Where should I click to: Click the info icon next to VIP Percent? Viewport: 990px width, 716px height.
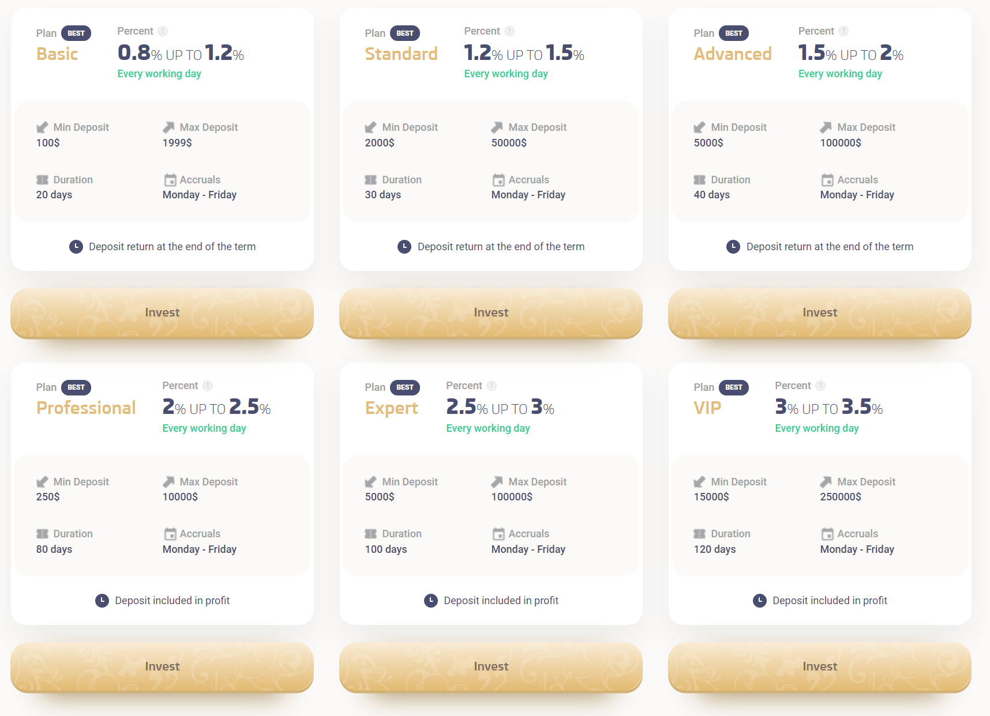[820, 386]
